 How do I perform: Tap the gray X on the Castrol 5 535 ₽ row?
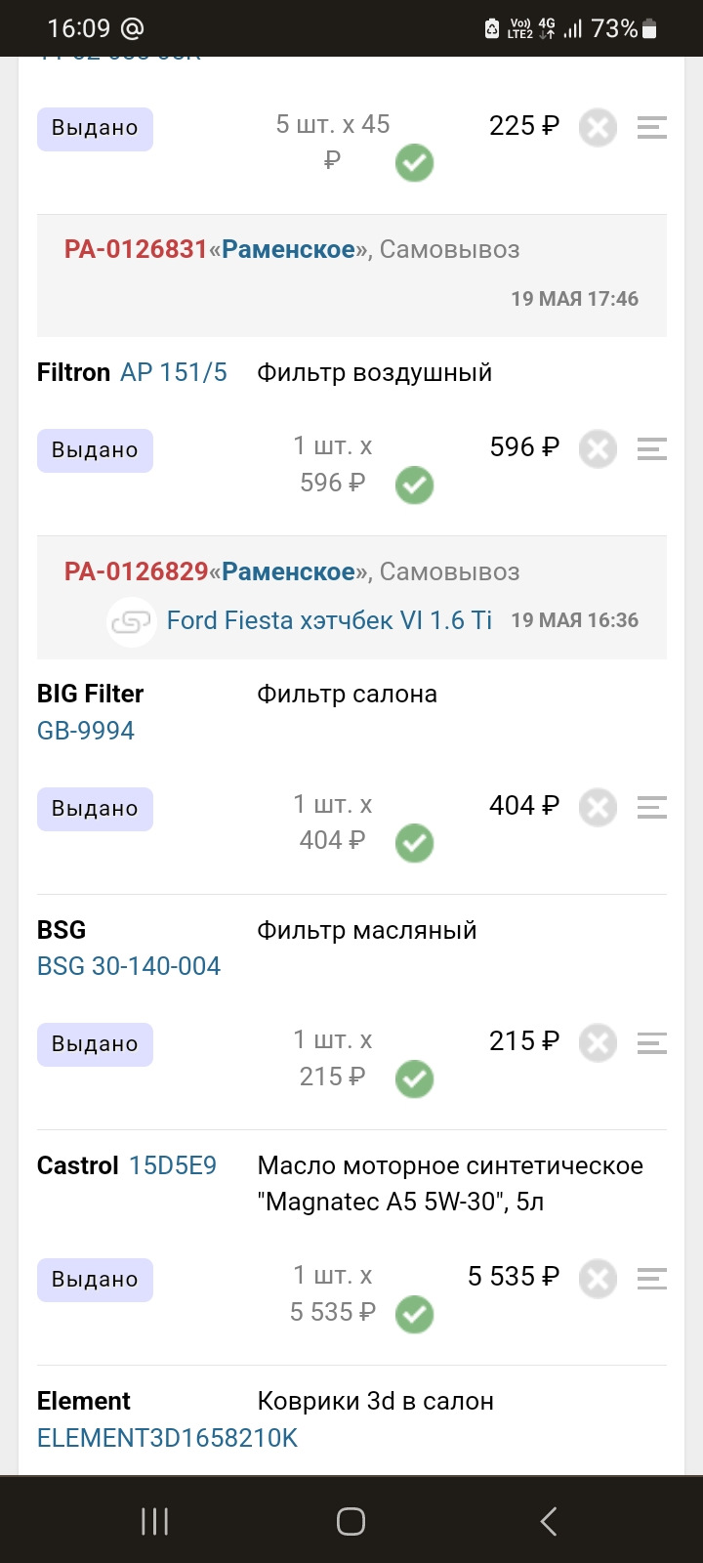598,1279
